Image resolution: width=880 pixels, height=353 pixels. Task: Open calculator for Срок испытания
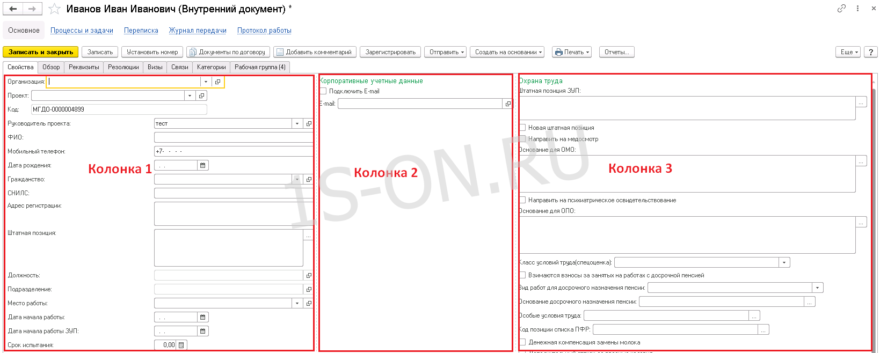click(181, 345)
